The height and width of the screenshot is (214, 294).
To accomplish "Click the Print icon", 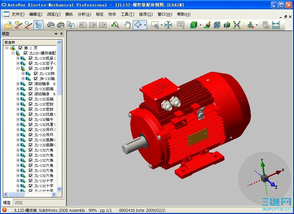I will click(50, 25).
